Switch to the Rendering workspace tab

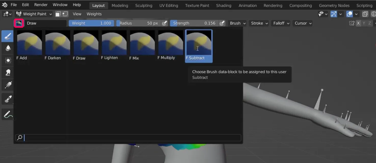273,6
